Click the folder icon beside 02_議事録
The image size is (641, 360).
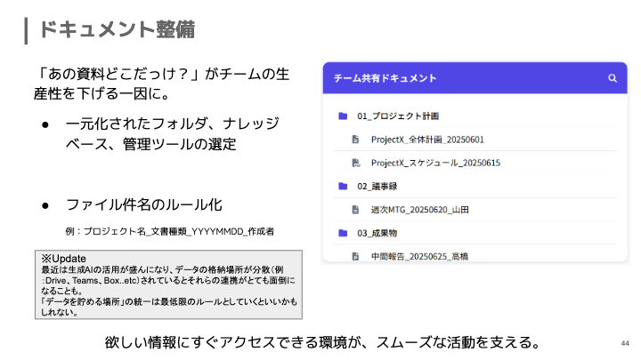342,187
